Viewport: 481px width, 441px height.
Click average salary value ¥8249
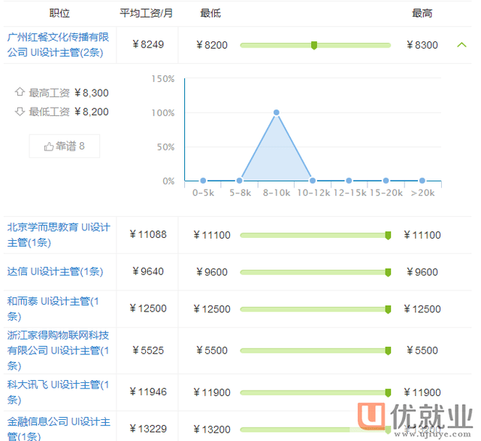[x=148, y=44]
